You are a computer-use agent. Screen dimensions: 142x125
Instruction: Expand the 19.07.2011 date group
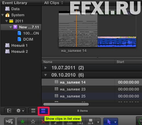pyautogui.click(x=45, y=68)
